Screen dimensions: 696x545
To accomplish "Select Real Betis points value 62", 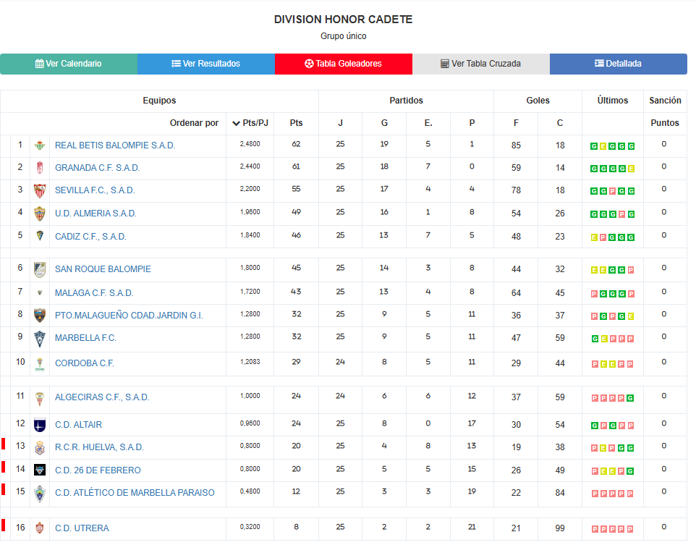I will coord(296,144).
